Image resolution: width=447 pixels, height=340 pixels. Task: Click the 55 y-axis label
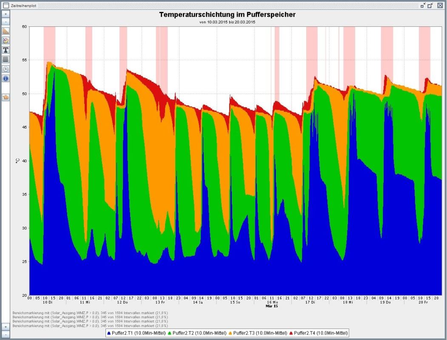24,60
